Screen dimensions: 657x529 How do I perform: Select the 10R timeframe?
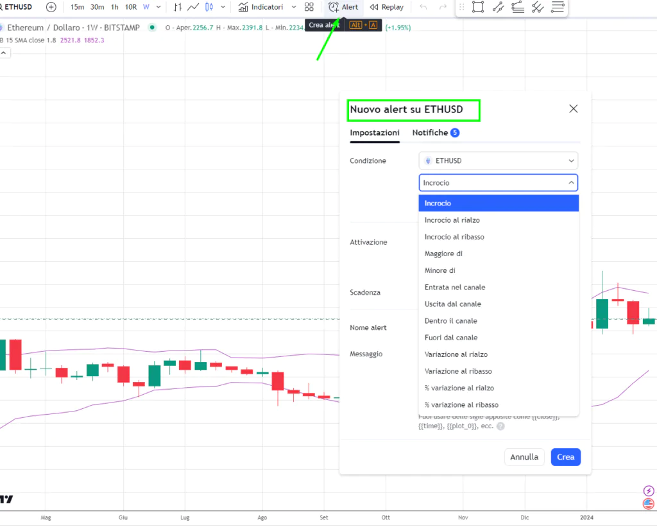click(131, 7)
